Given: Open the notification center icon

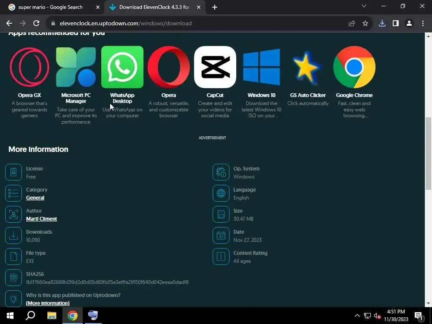Looking at the screenshot, I should [x=418, y=316].
